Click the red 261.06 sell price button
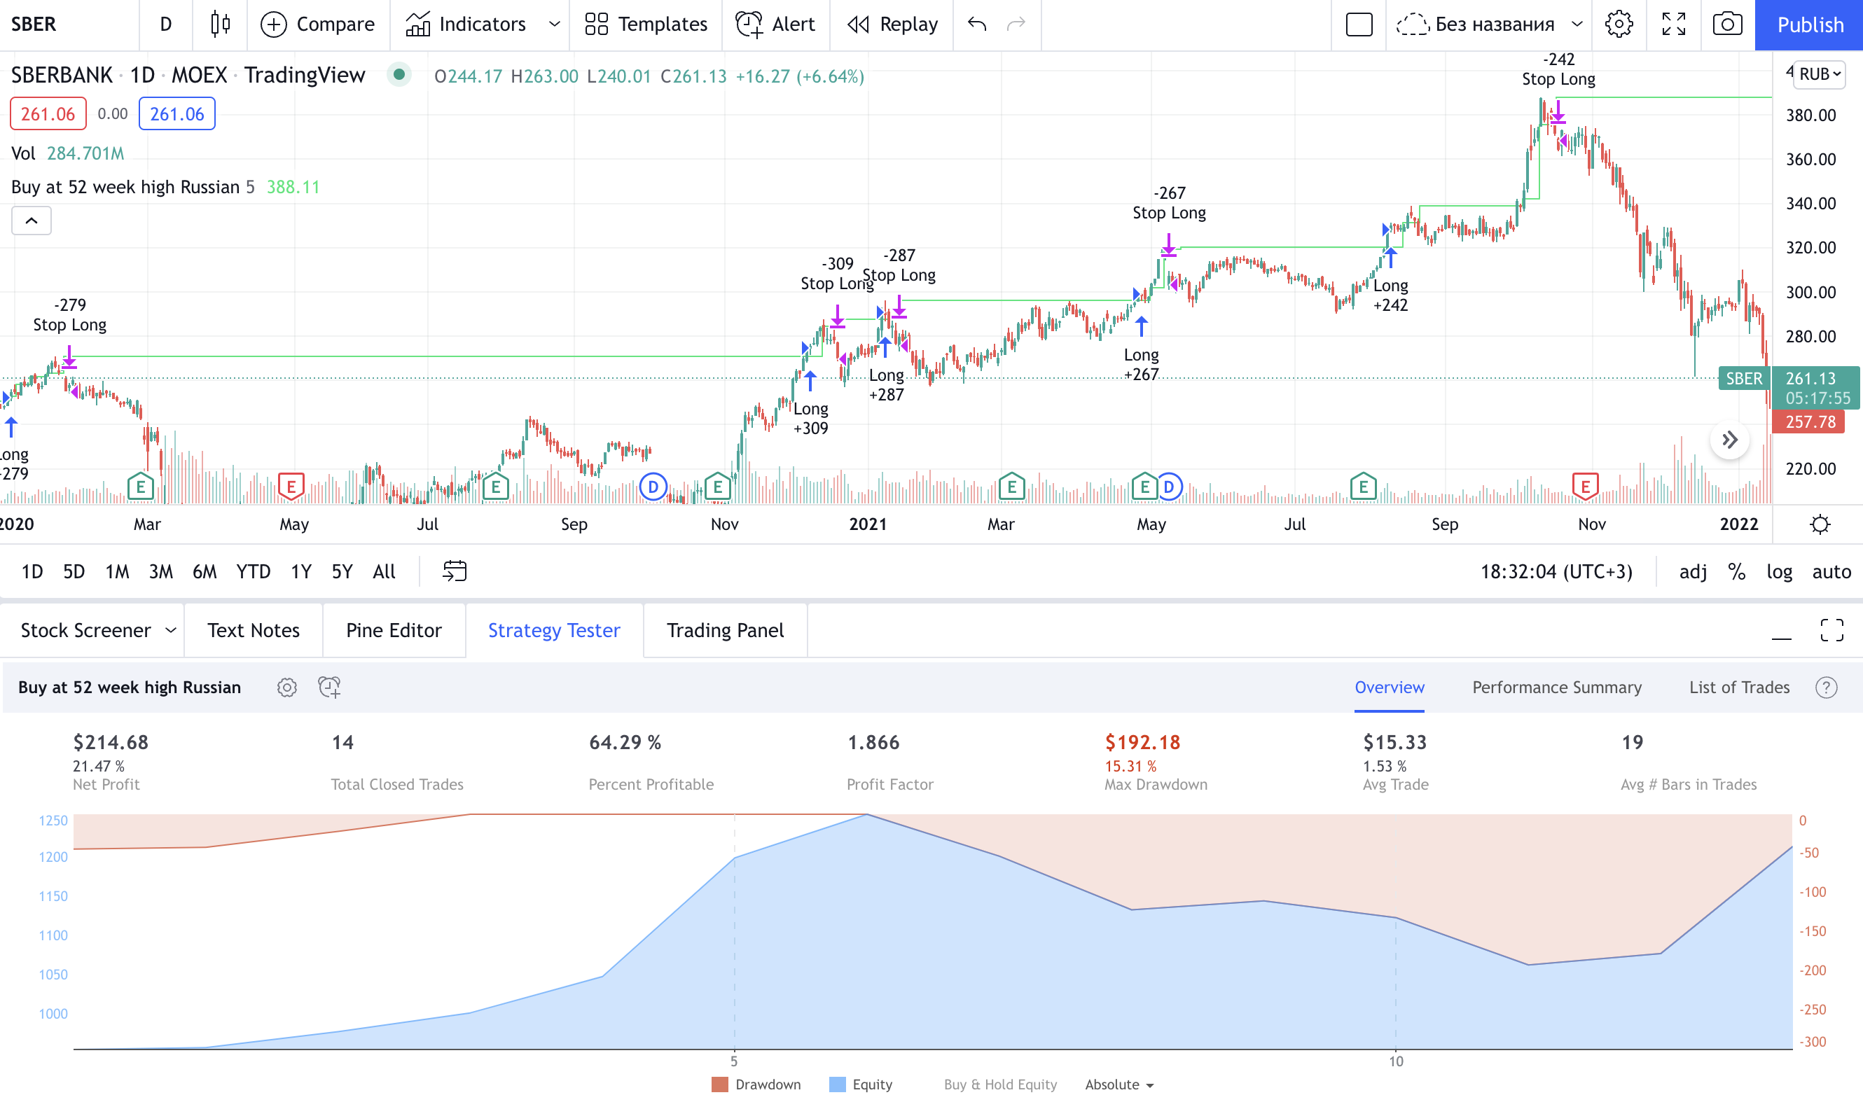 click(48, 113)
